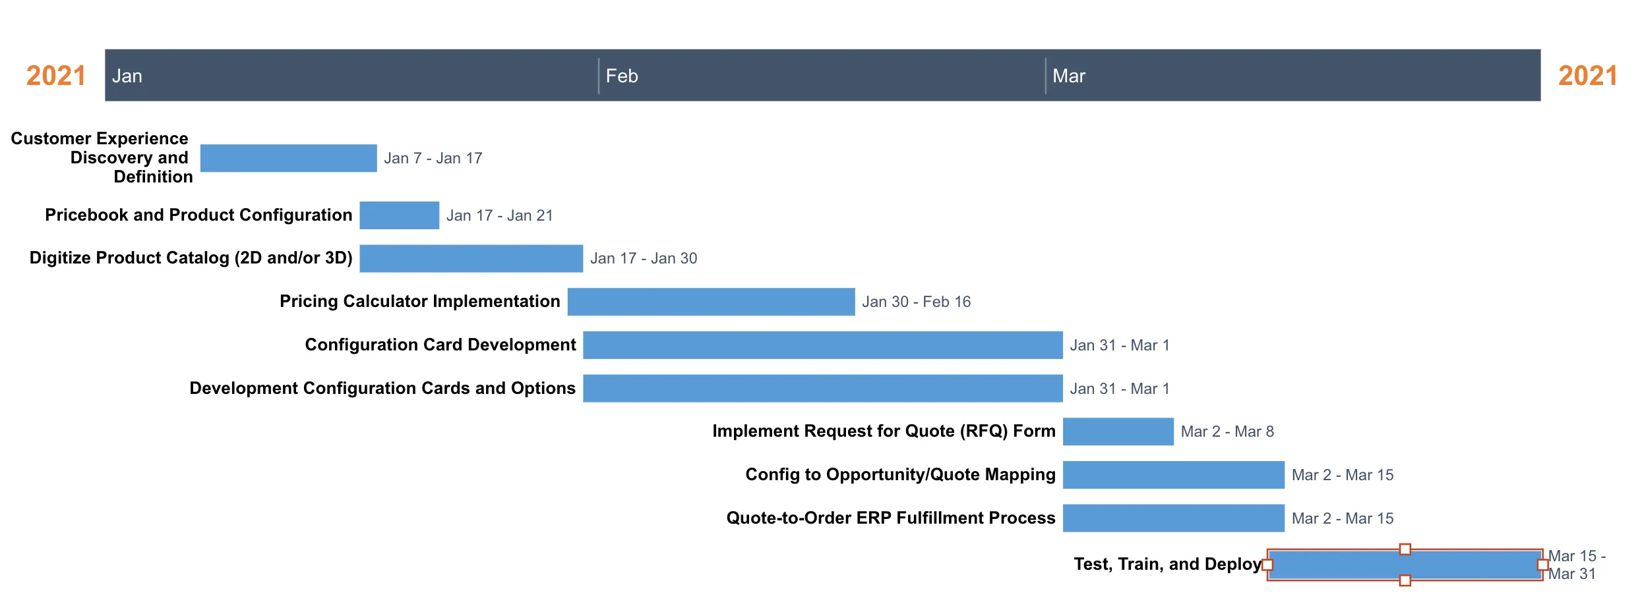Image resolution: width=1638 pixels, height=606 pixels.
Task: Select the Pricing Calculator Implementation bar
Action: point(711,302)
